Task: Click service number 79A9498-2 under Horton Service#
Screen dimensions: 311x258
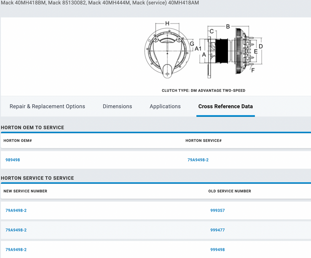Action: 198,160
